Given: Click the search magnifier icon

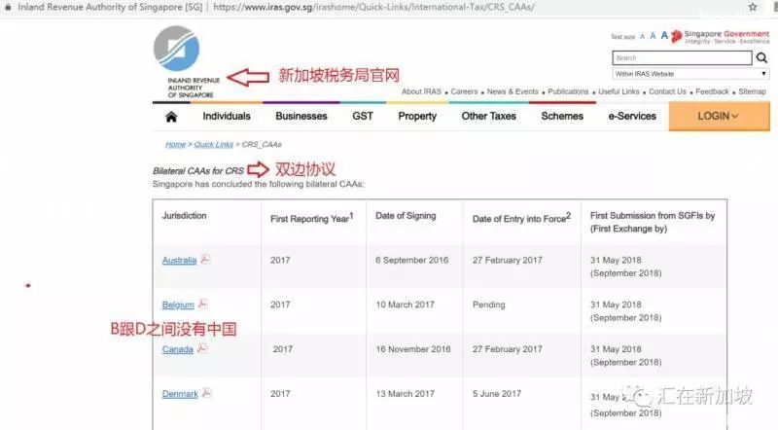Looking at the screenshot, I should coord(761,58).
